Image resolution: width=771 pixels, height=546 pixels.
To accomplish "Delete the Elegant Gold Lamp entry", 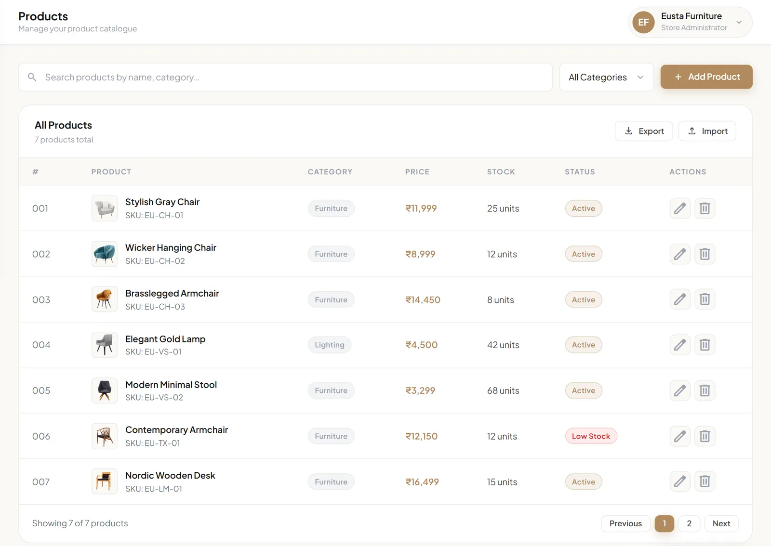I will pyautogui.click(x=705, y=345).
